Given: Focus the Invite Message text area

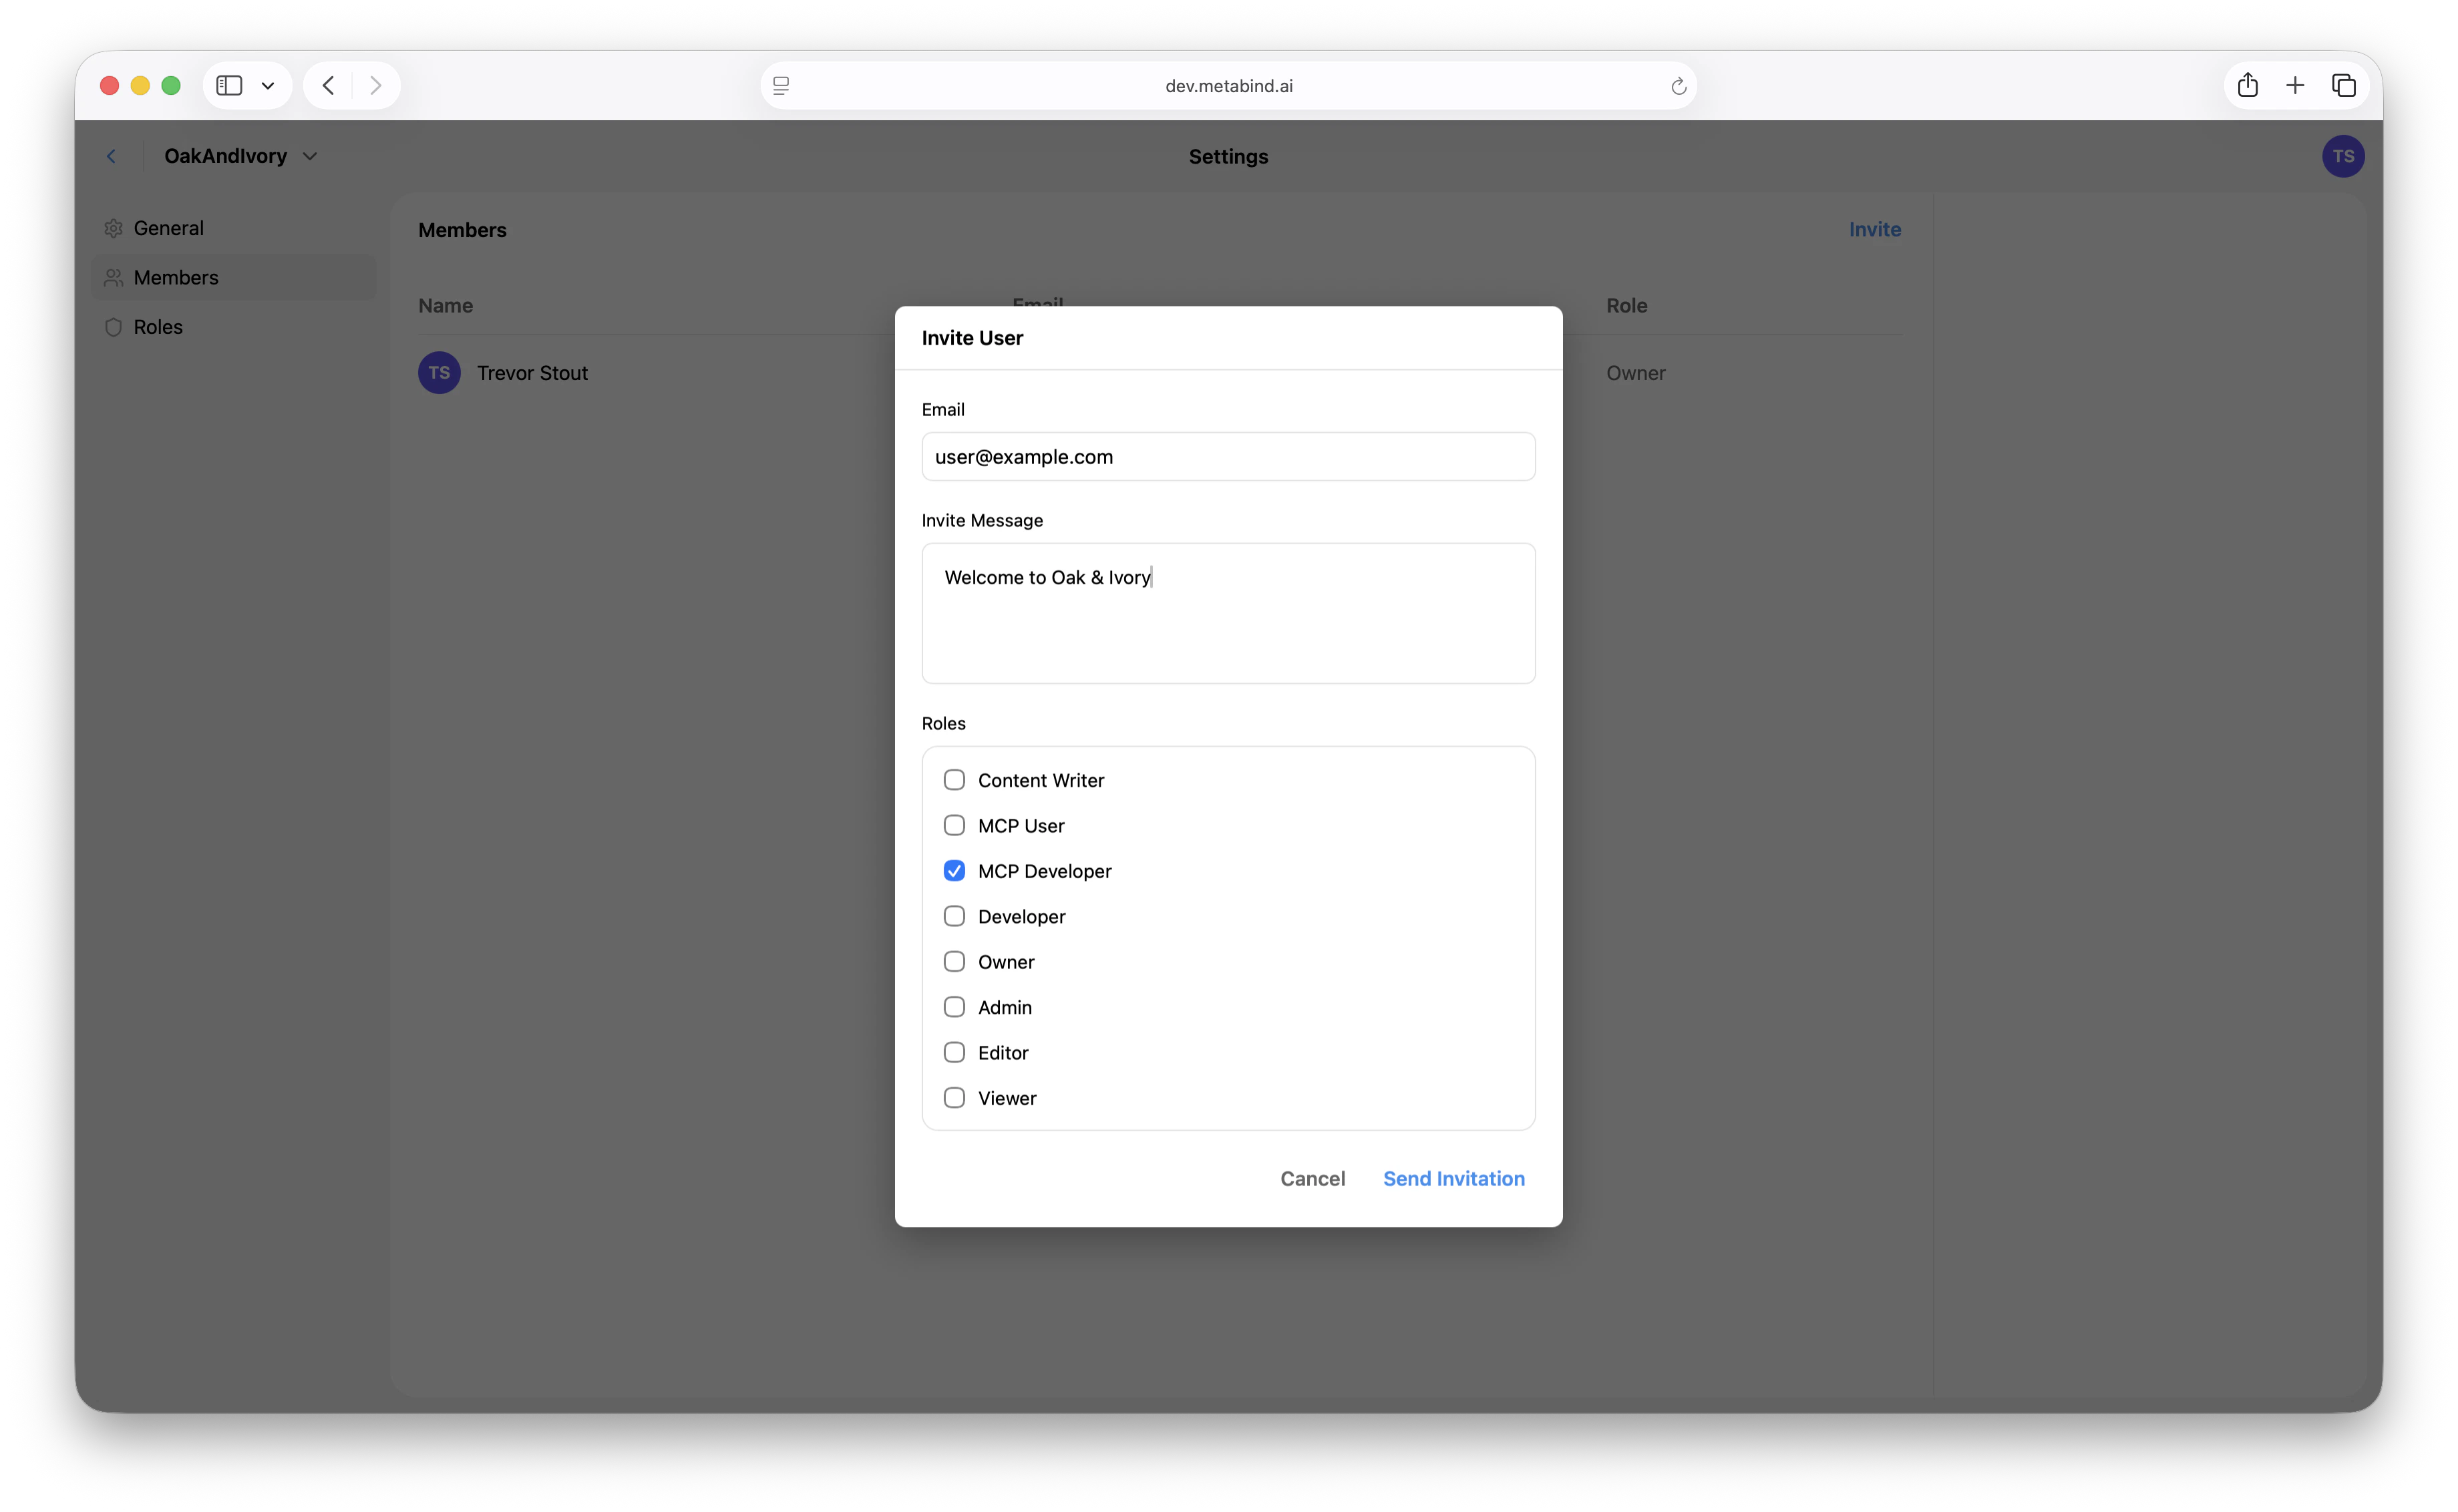Looking at the screenshot, I should (1228, 613).
